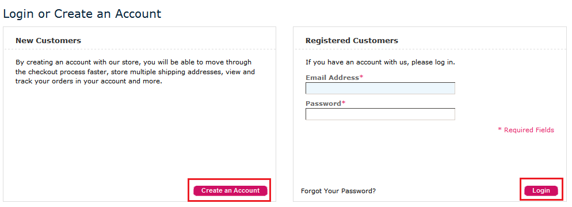Click the Login or Create an Account heading

coord(82,14)
